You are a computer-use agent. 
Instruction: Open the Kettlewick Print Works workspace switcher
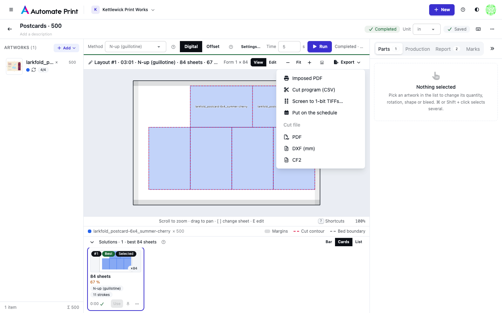pyautogui.click(x=123, y=10)
